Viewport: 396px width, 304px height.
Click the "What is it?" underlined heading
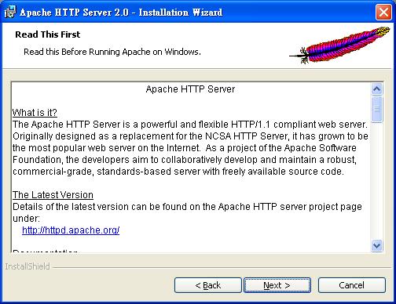click(x=35, y=113)
